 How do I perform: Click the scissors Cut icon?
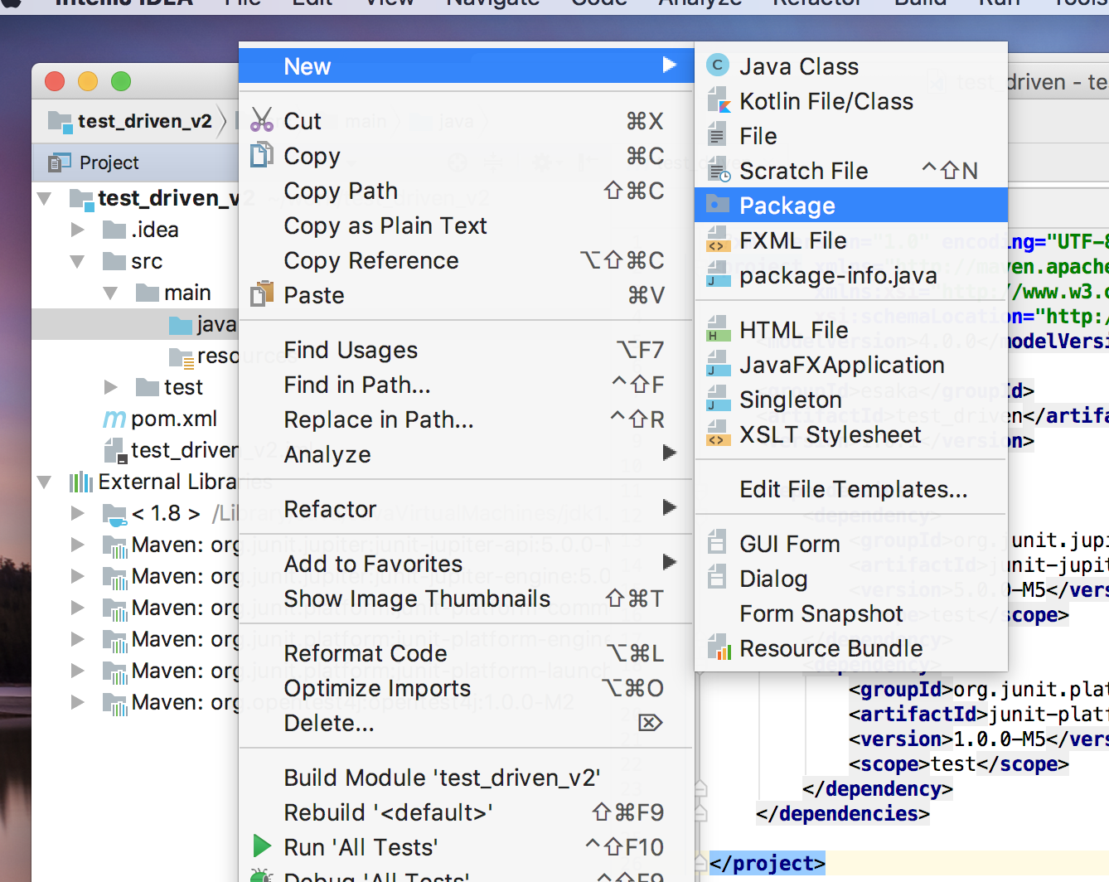pyautogui.click(x=262, y=120)
